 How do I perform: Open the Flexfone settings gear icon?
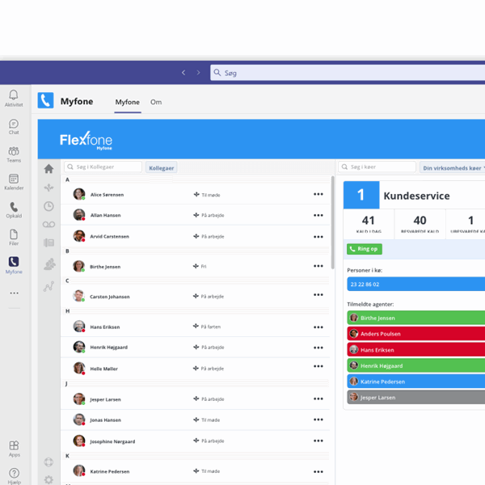48,479
